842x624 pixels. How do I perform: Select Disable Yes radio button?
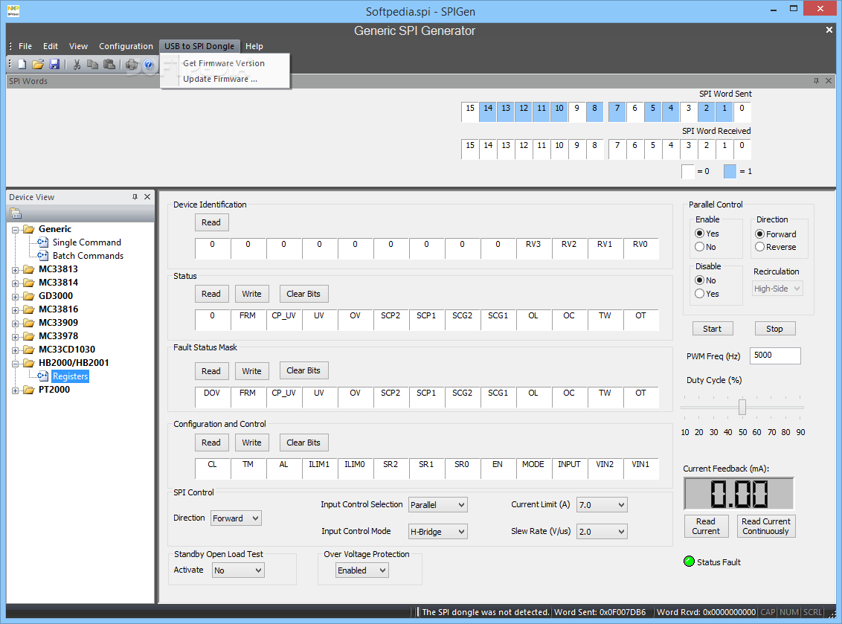(699, 293)
